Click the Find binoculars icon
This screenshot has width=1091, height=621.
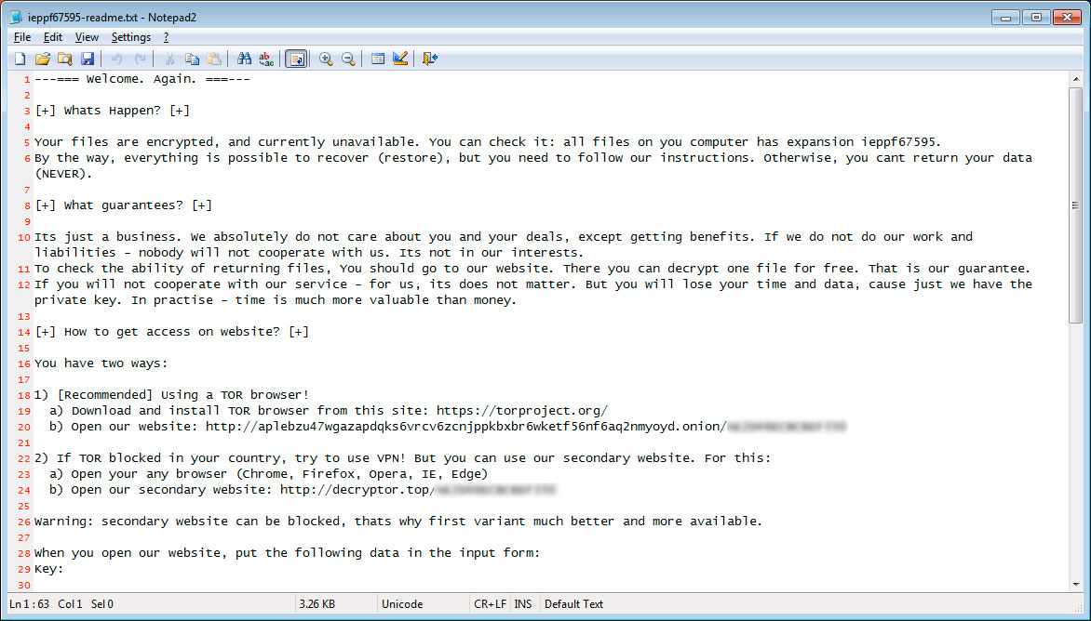244,59
